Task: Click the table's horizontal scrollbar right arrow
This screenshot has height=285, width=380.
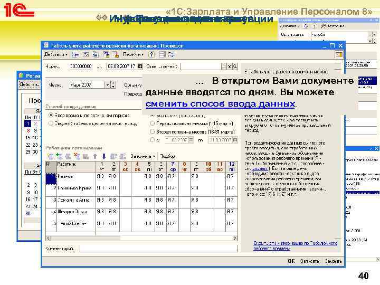Action: coord(234,238)
